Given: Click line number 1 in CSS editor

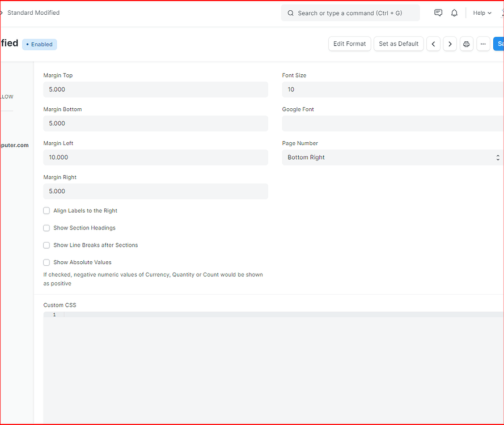Looking at the screenshot, I should [x=54, y=315].
